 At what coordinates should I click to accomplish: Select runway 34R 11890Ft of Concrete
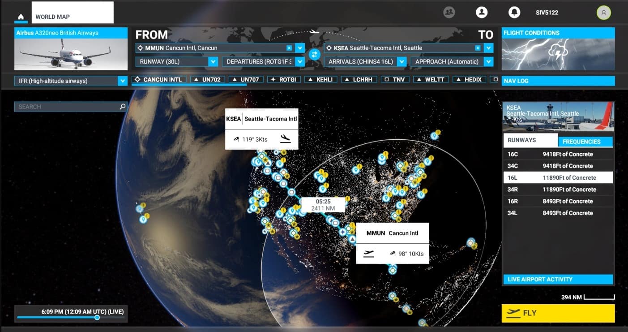(558, 190)
